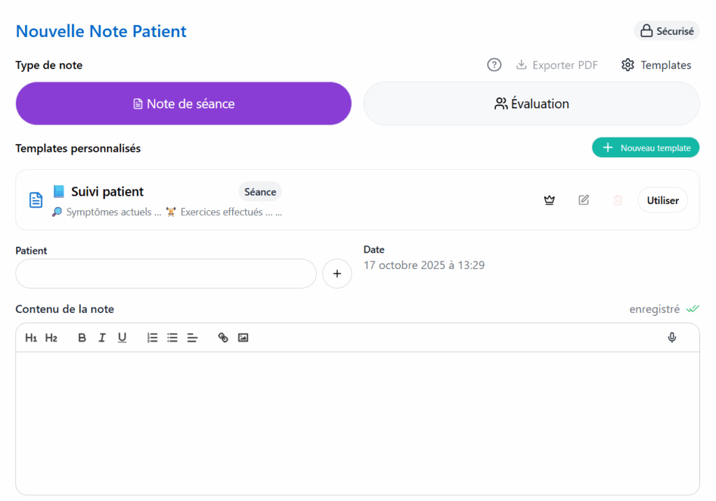Click the Nouveau template button
This screenshot has height=501, width=716.
pyautogui.click(x=645, y=147)
